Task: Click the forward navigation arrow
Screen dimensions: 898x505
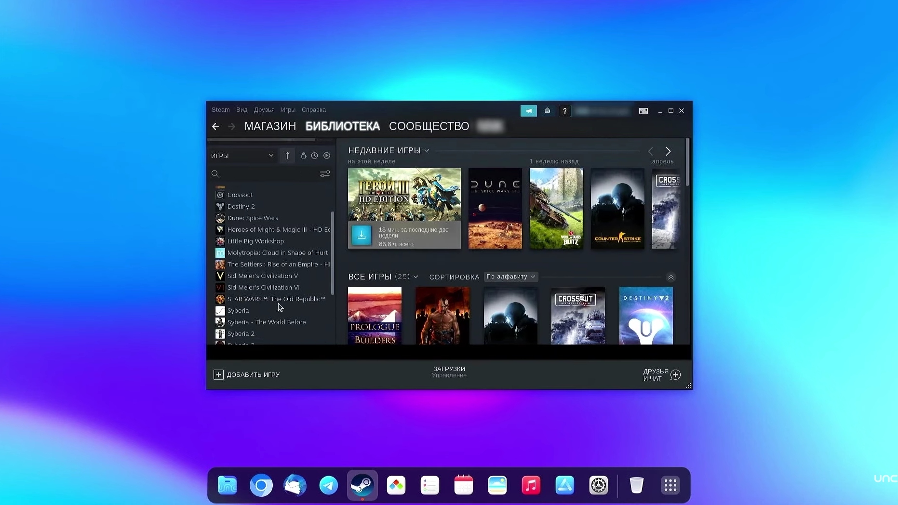Action: (x=232, y=126)
